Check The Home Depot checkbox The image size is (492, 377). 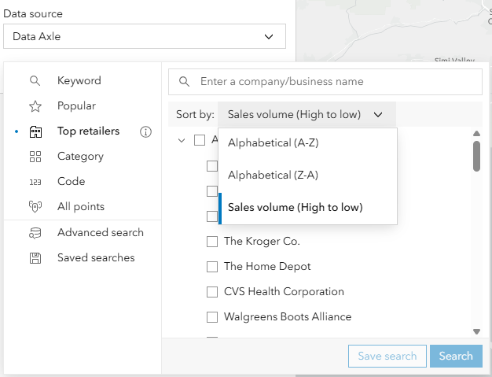[212, 267]
